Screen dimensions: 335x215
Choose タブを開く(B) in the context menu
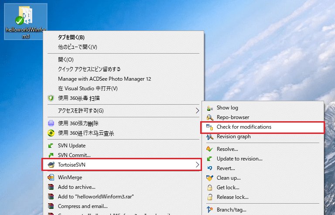pyautogui.click(x=123, y=38)
